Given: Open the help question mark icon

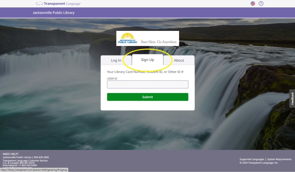Looking at the screenshot, I should click(x=261, y=4).
